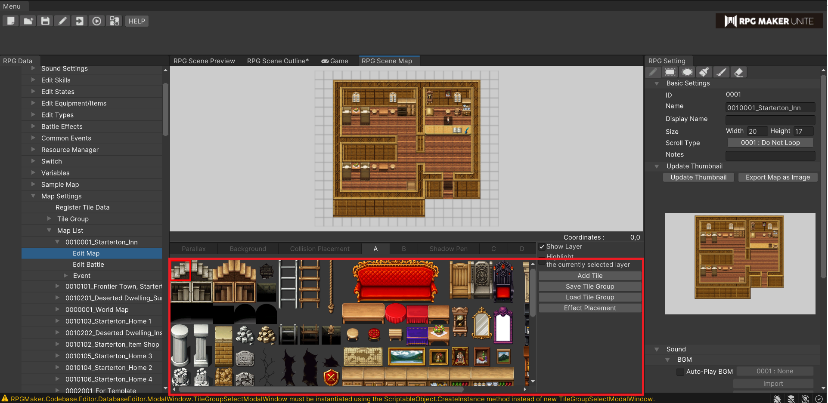This screenshot has width=828, height=403.
Task: Click the map Name input field
Action: [x=770, y=108]
